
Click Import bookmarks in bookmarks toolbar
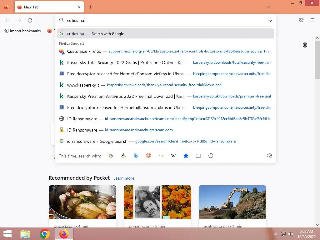tap(24, 31)
